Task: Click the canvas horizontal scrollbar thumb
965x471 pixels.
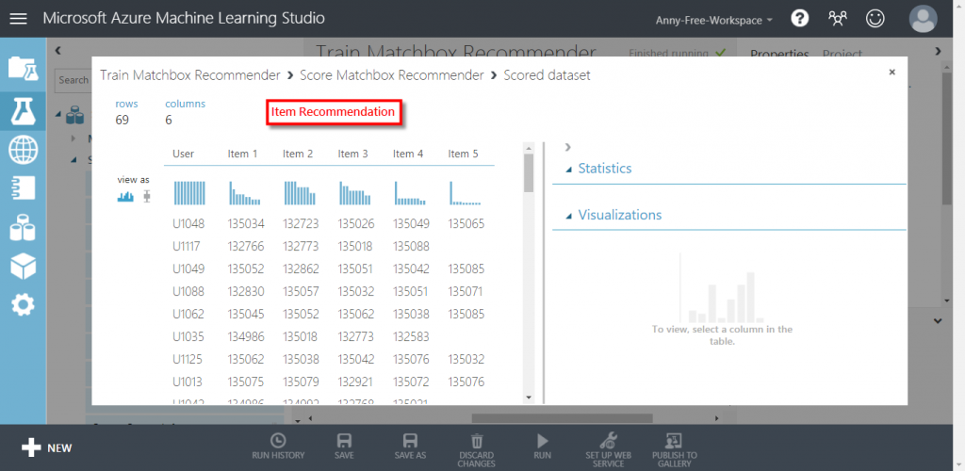Action: pos(562,418)
